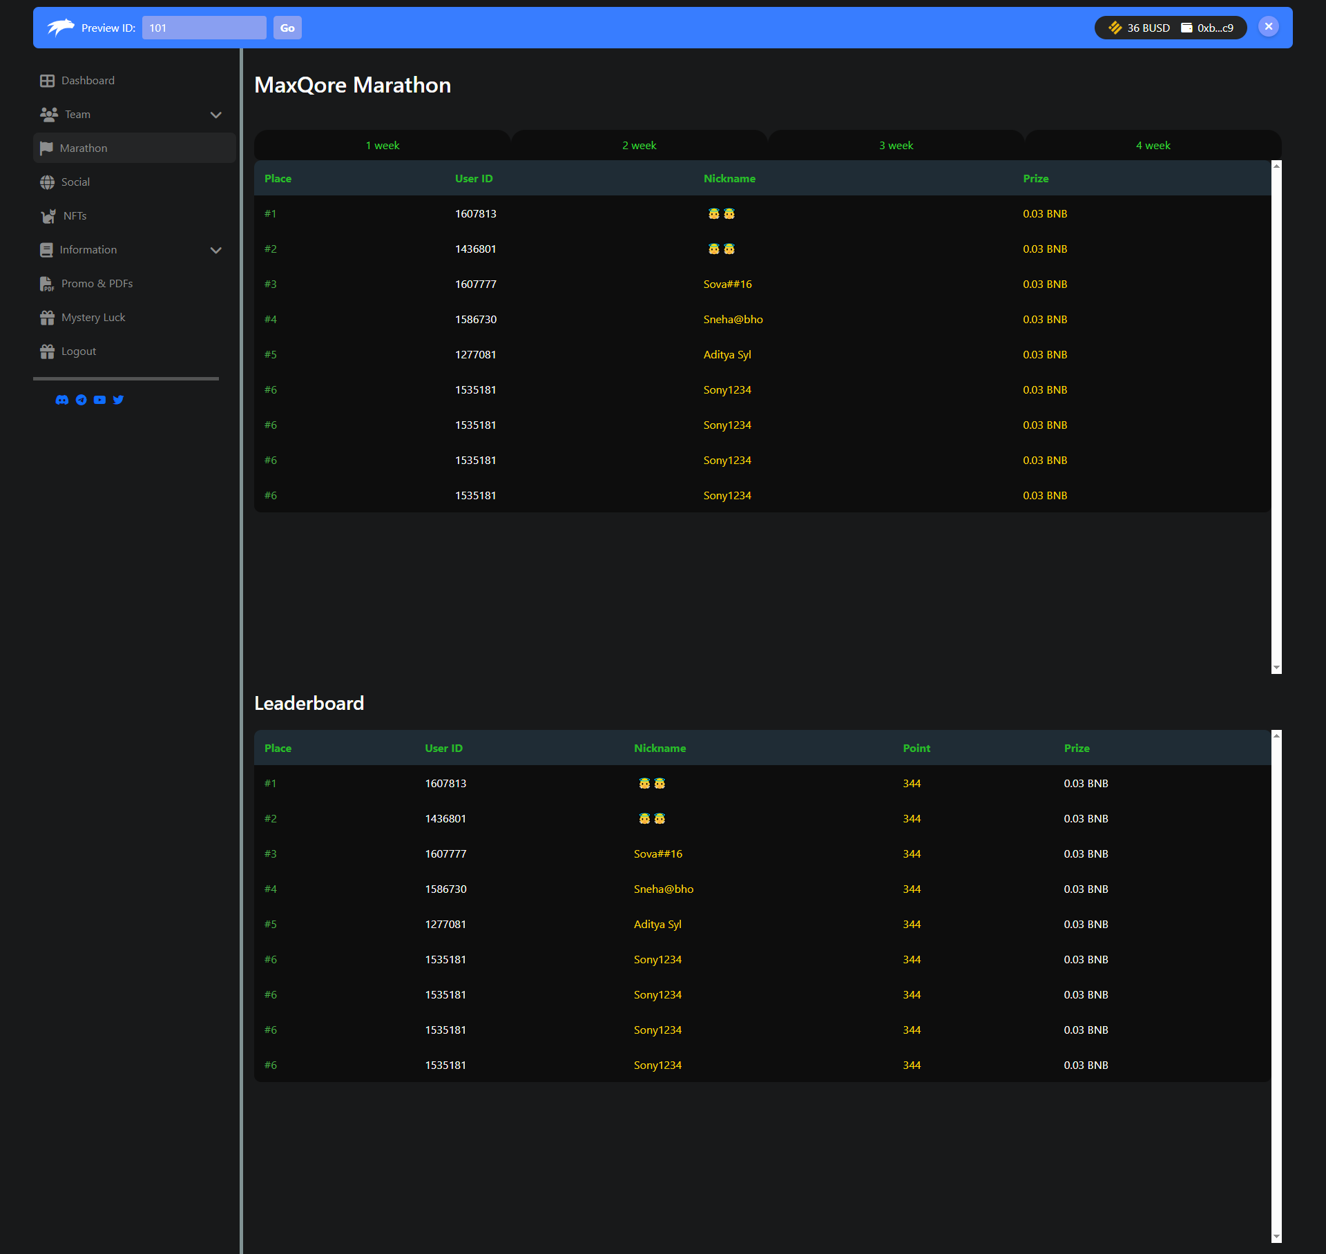Click the MaxQore Marathon page title
This screenshot has height=1254, width=1326.
point(353,85)
